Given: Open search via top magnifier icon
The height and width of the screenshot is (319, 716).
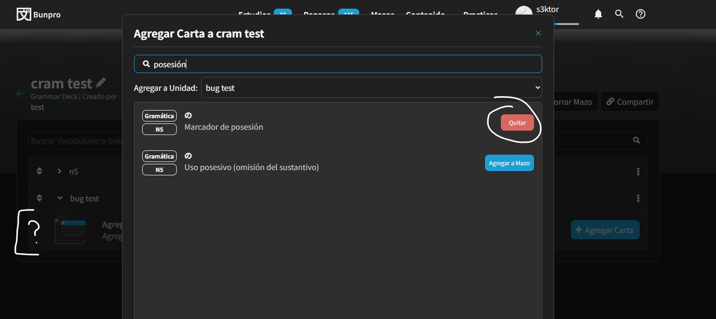Looking at the screenshot, I should point(619,14).
